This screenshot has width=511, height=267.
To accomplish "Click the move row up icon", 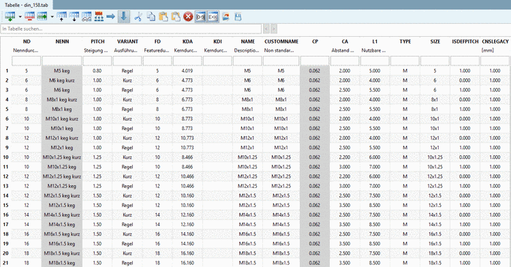I will click(61, 16).
